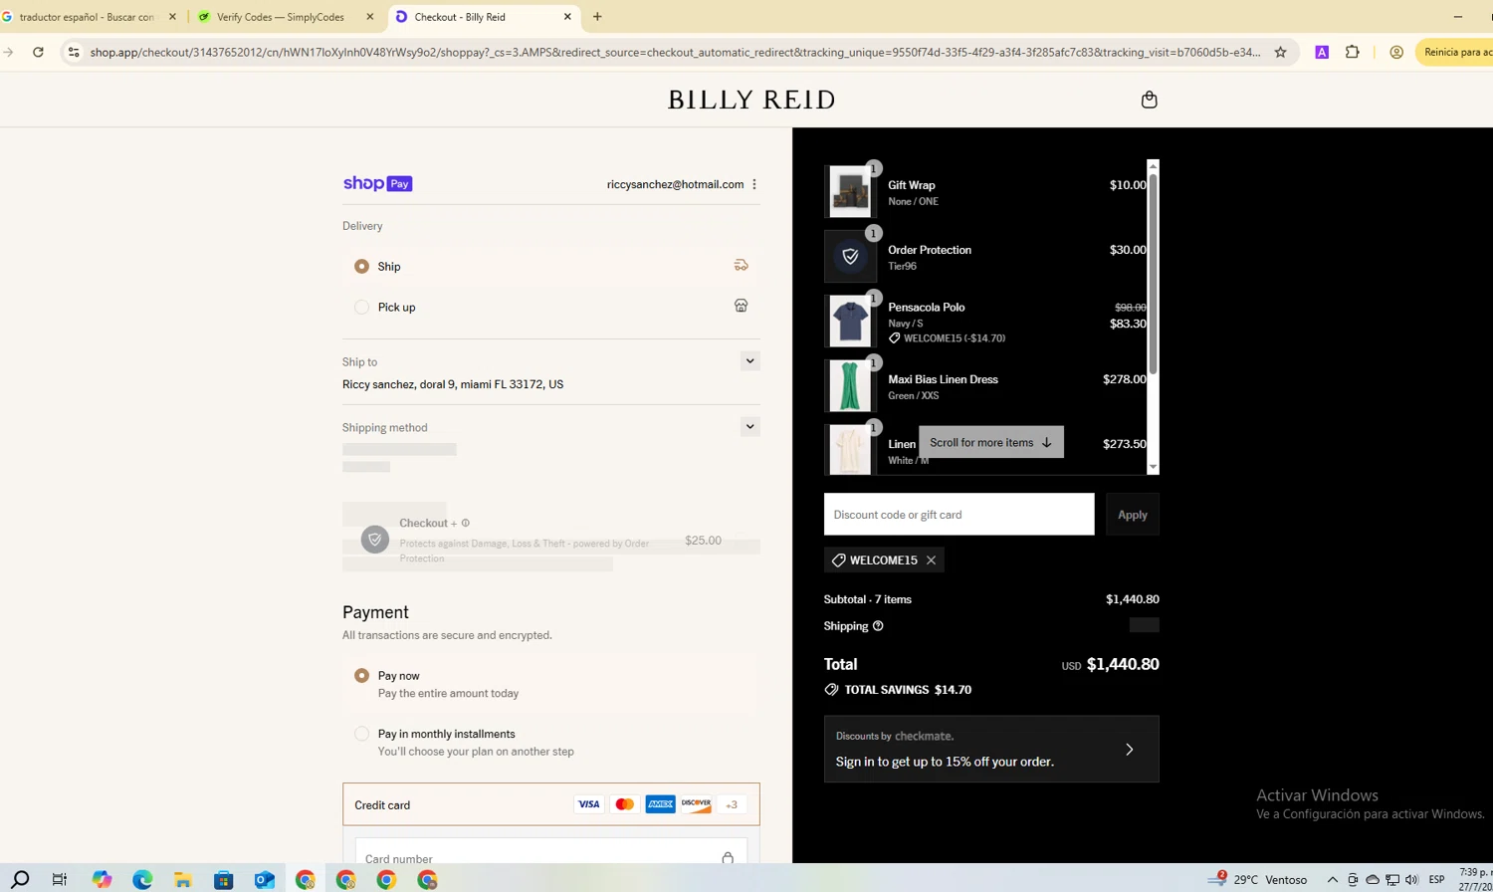
Task: Show hidden system tray icons chevron
Action: tap(1333, 879)
